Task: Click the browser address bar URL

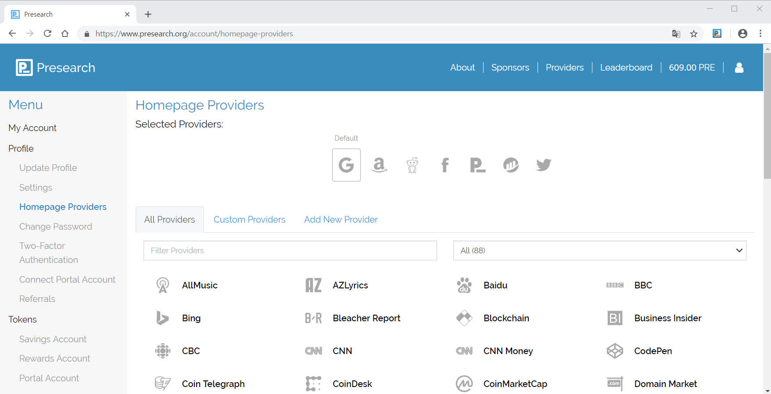Action: 194,34
